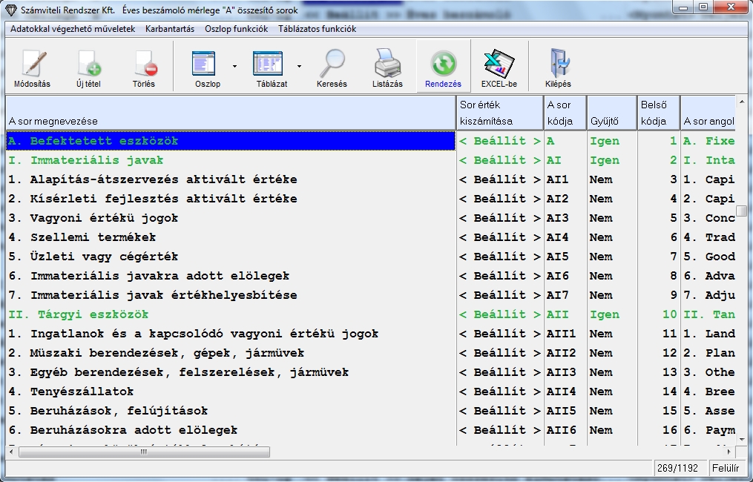Start a search with Keresés
Image resolution: width=753 pixels, height=482 pixels.
click(332, 67)
